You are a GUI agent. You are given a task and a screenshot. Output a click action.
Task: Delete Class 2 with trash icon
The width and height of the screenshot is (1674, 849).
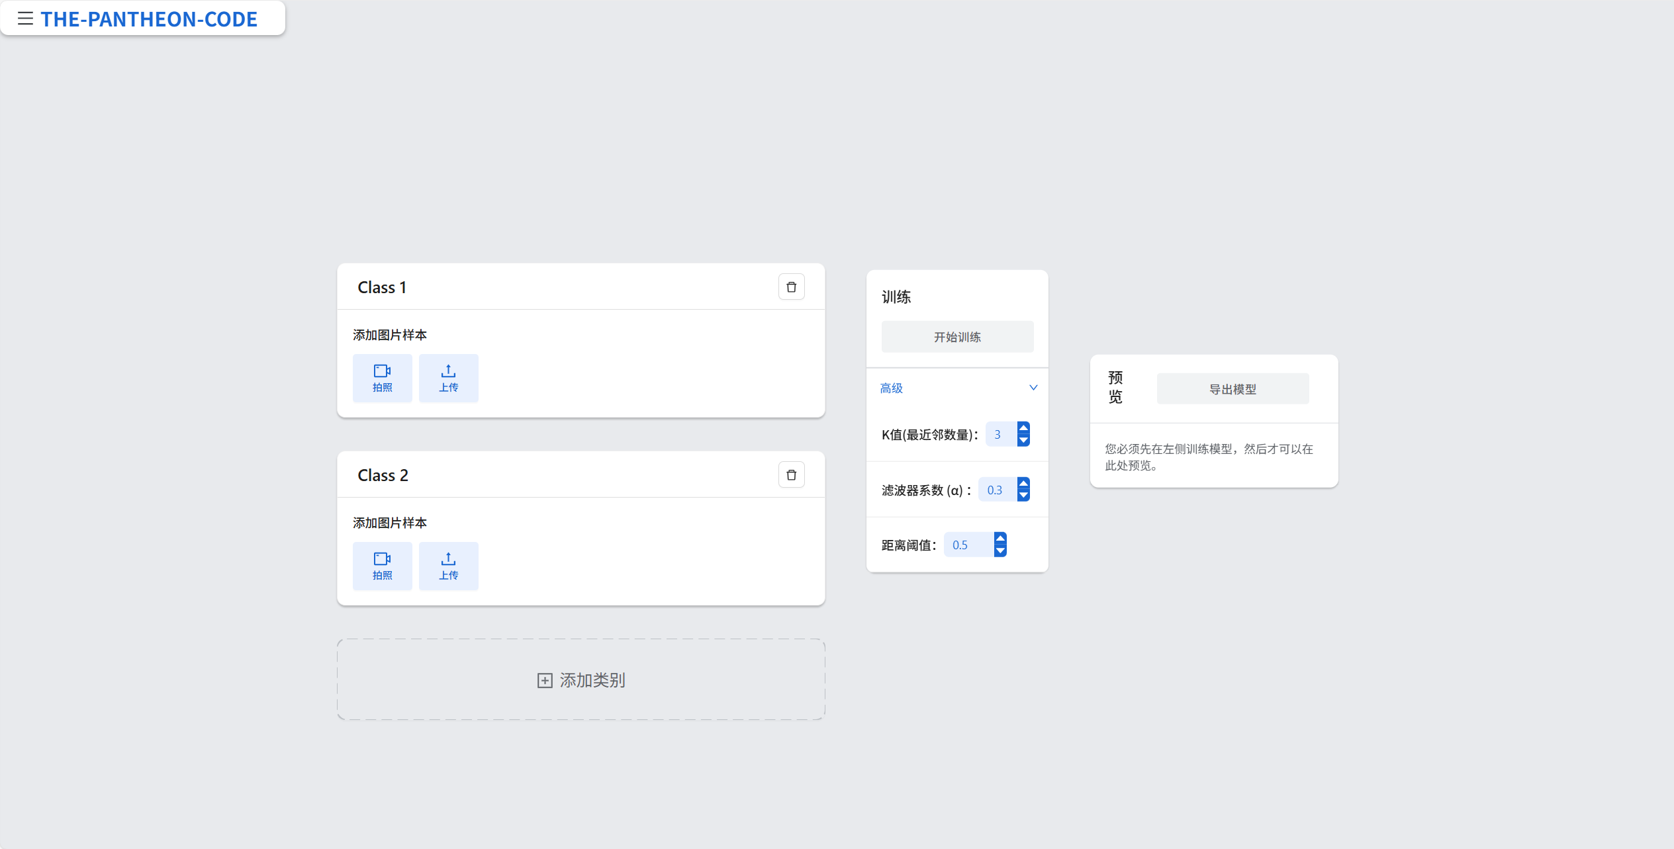(x=791, y=475)
